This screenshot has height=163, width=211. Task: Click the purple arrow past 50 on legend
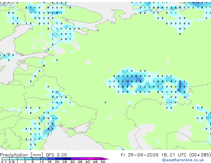[x=105, y=159]
